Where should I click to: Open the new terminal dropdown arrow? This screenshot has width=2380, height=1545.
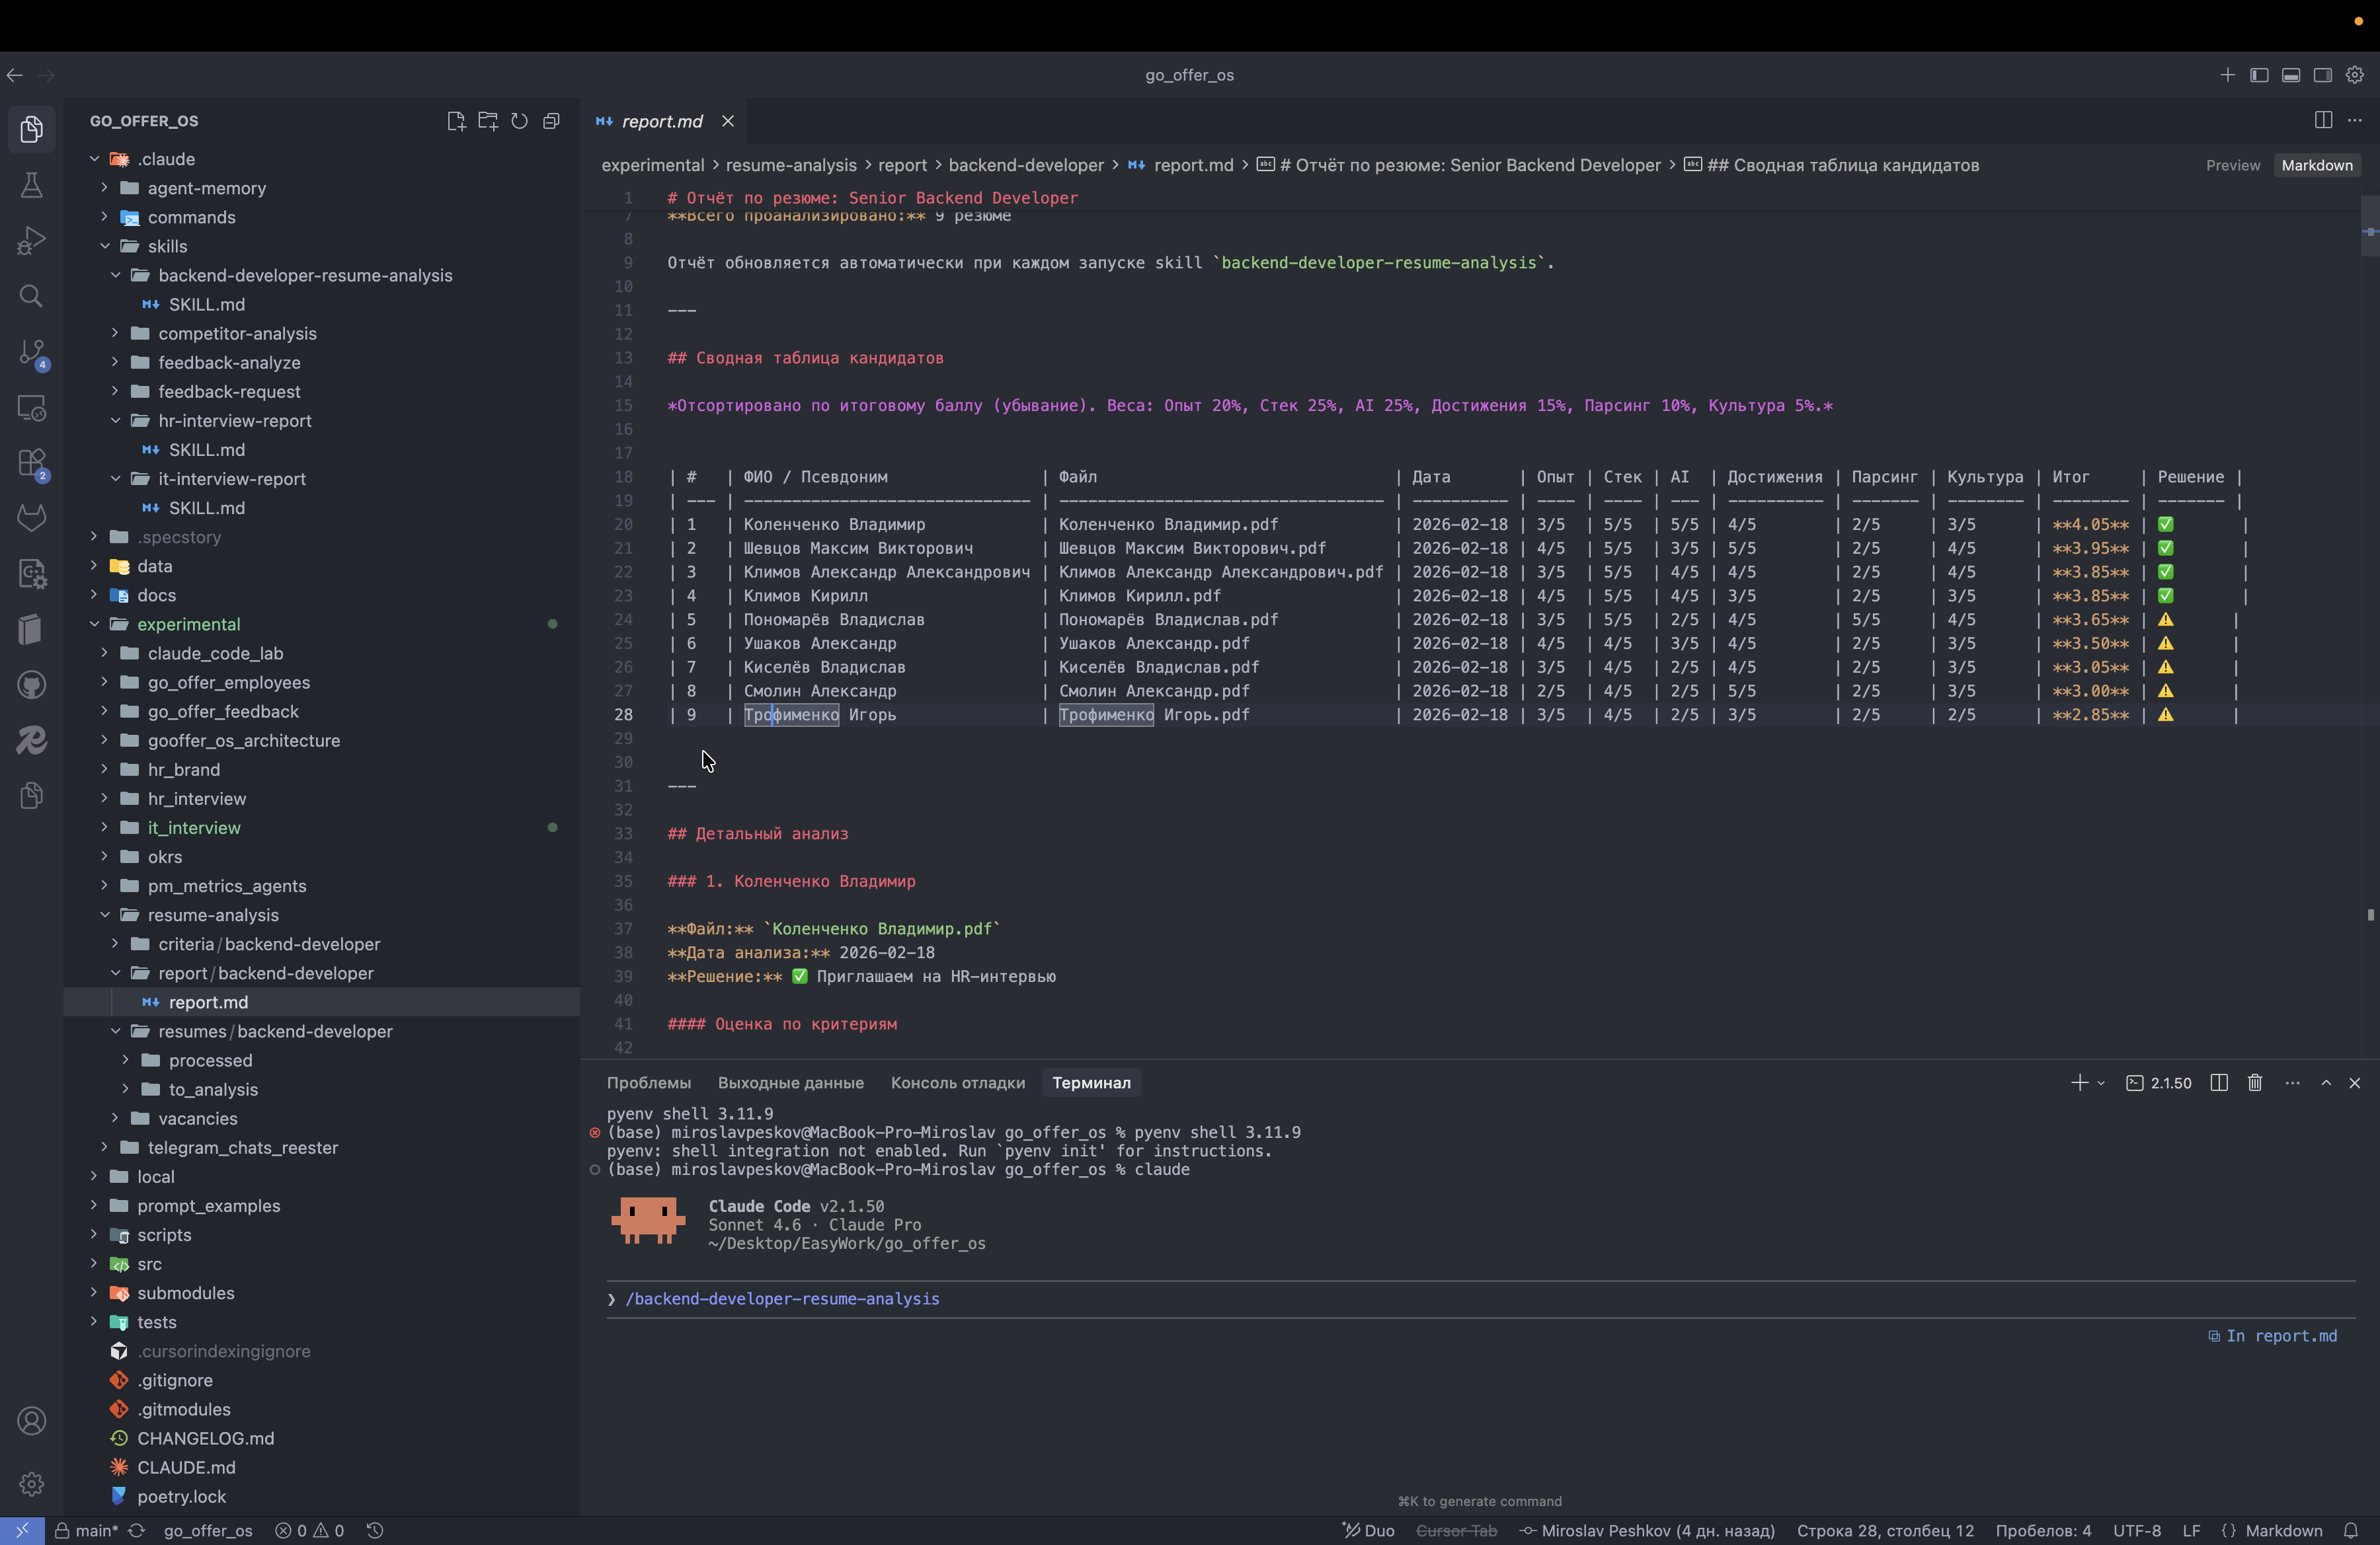coord(2101,1082)
